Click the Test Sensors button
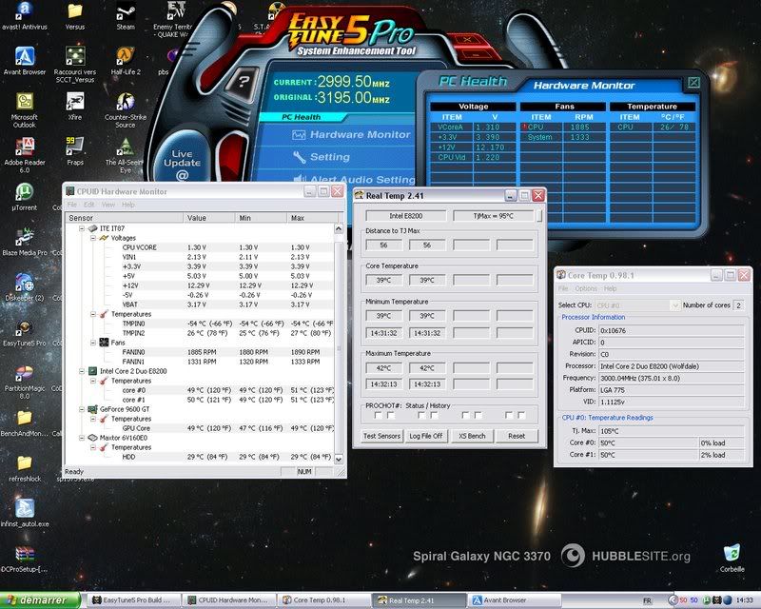Screen dimensions: 761x609 tap(382, 436)
